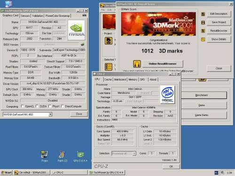Viewport: 235px width, 176px height.
Task: Click the Game Demo button in 3DMark
Action: tap(204, 115)
